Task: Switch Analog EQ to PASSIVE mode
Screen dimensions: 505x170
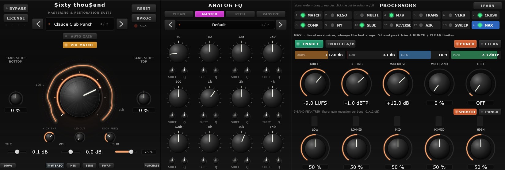Action: coord(271,14)
